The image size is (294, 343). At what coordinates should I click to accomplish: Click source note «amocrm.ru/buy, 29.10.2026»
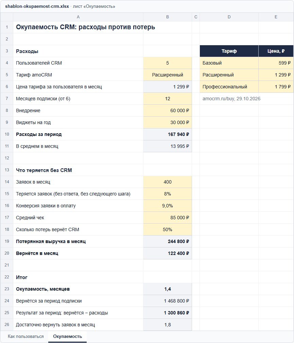[x=231, y=99]
